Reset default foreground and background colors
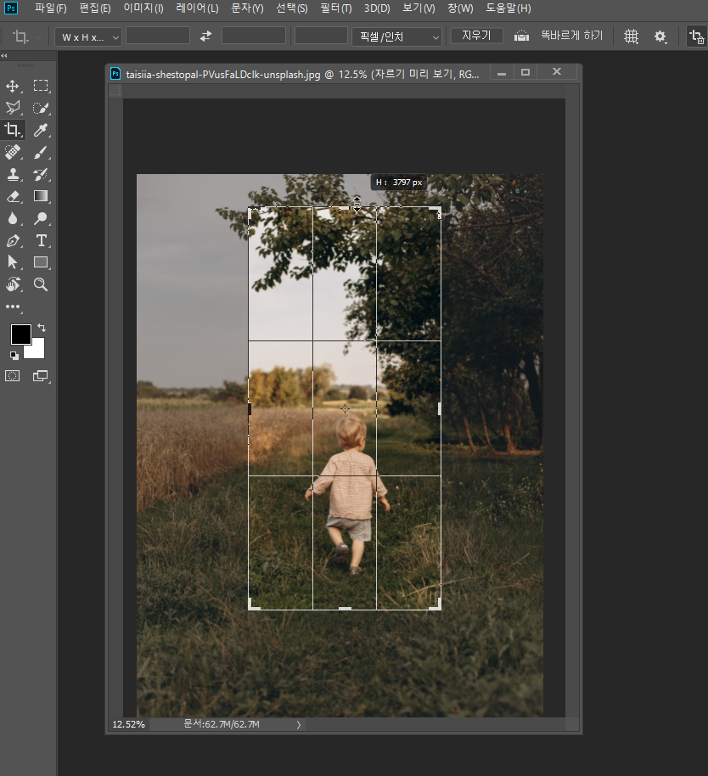 tap(14, 356)
